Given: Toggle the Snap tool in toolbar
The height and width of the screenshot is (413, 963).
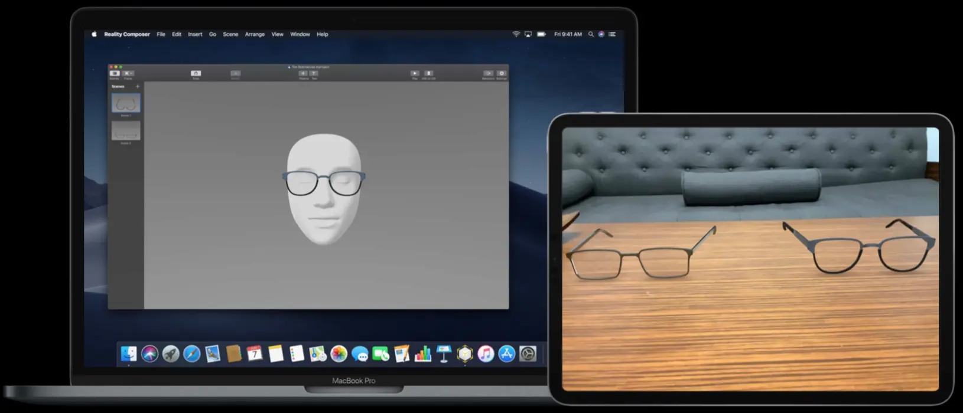Looking at the screenshot, I should [x=196, y=73].
